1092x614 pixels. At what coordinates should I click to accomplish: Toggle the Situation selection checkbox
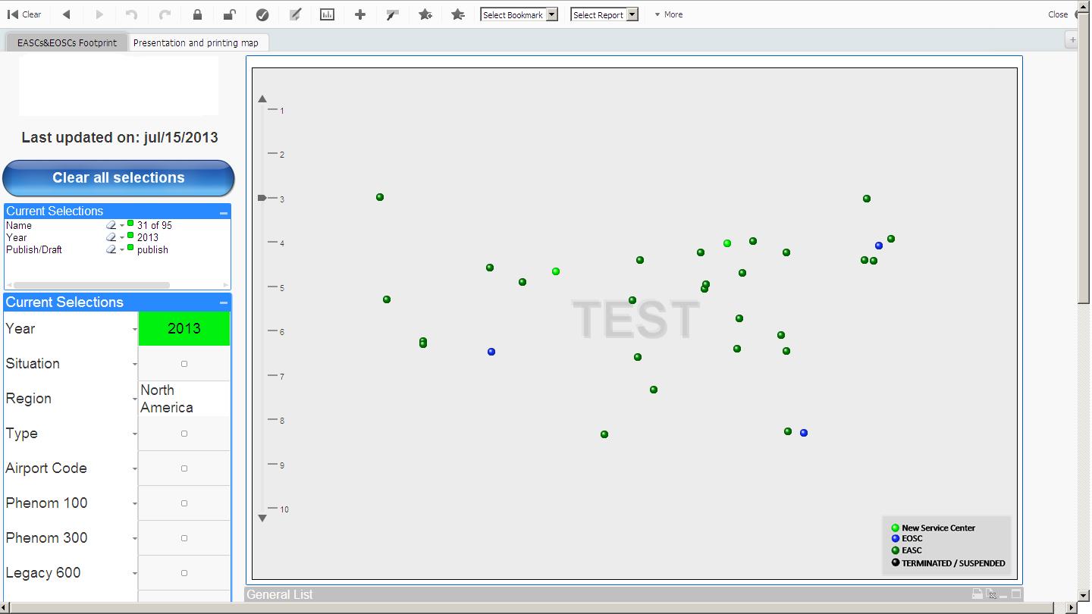(184, 364)
